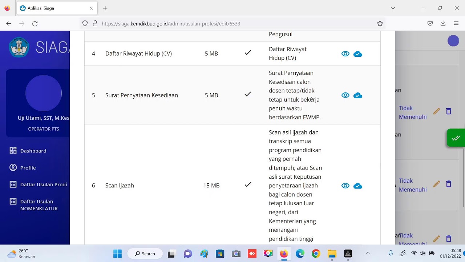Viewport: 465px width, 262px height.
Task: Open Task View from taskbar
Action: pos(171,254)
